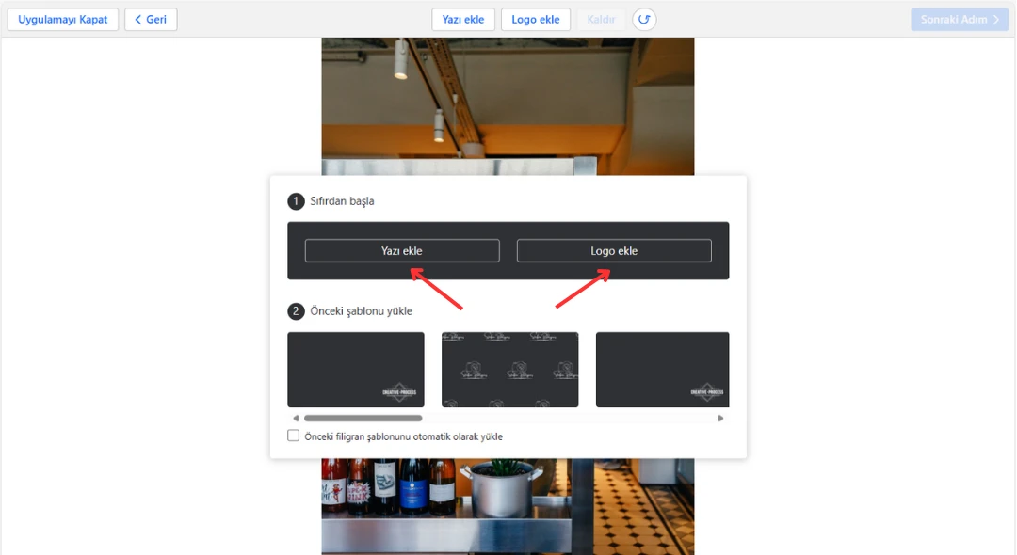Viewport: 1017px width, 555px height.
Task: Enable automatic loading of previous watermark template
Action: coord(294,436)
